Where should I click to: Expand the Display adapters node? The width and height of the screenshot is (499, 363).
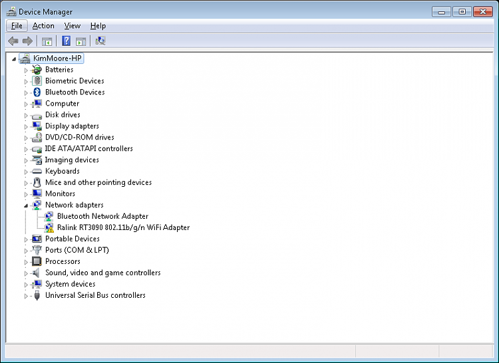(26, 126)
